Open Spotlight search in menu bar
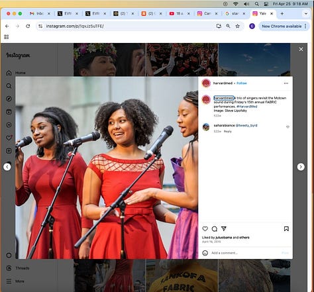Viewport: 314px width, 292px height. [256, 4]
